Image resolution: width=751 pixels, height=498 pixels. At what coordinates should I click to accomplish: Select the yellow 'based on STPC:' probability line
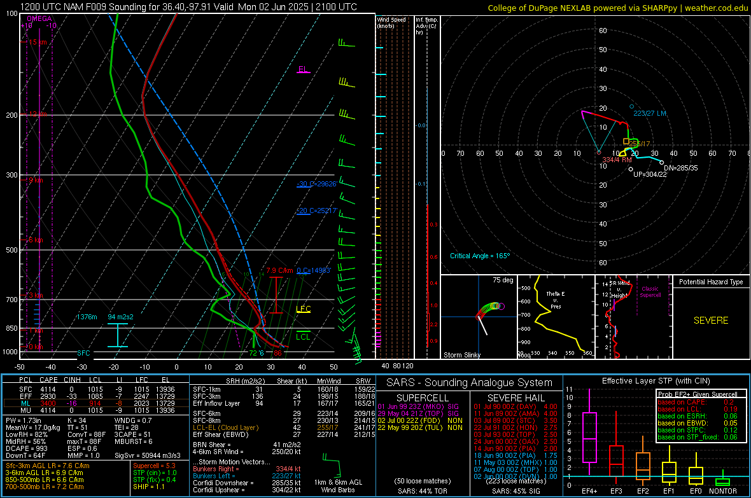(x=697, y=430)
